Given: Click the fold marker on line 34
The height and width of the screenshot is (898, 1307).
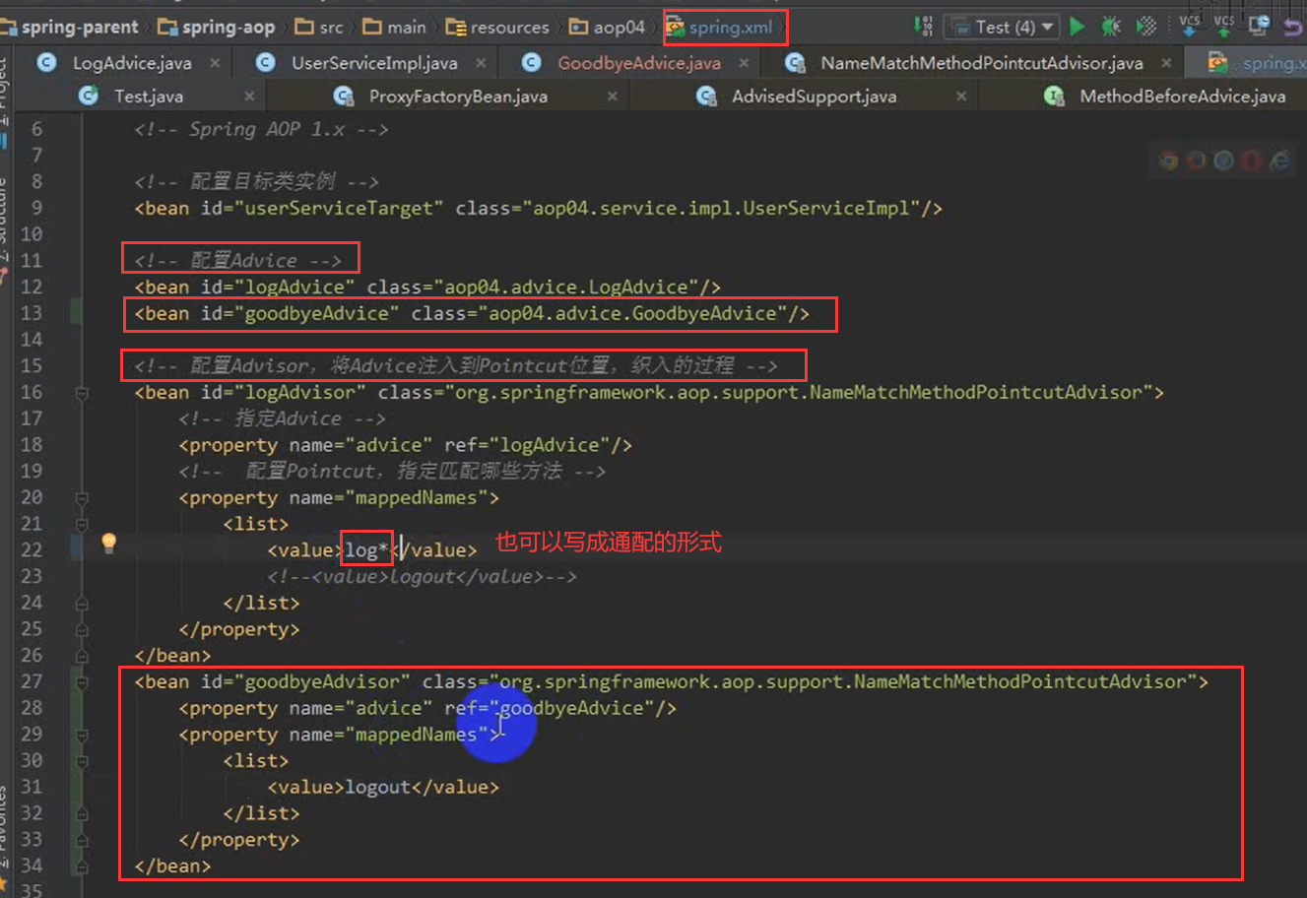Looking at the screenshot, I should [82, 866].
